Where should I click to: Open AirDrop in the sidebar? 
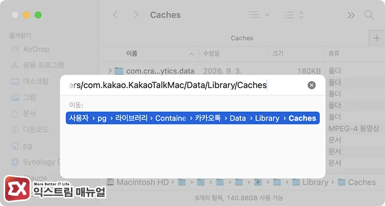point(30,49)
